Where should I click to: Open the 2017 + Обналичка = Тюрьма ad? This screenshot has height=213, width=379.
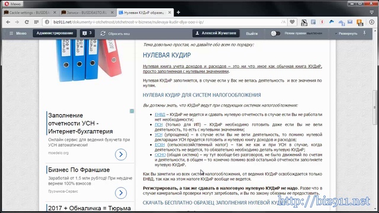pos(89,208)
